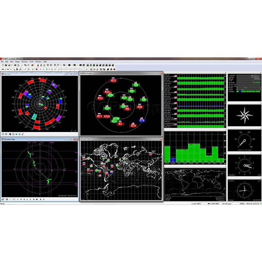This screenshot has width=262, height=262.
Task: Click the R13 satellite marker in Satellite Position
Action: click(x=113, y=80)
